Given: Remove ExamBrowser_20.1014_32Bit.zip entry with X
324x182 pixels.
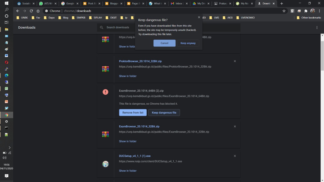Looking at the screenshot, I should click(235, 126).
